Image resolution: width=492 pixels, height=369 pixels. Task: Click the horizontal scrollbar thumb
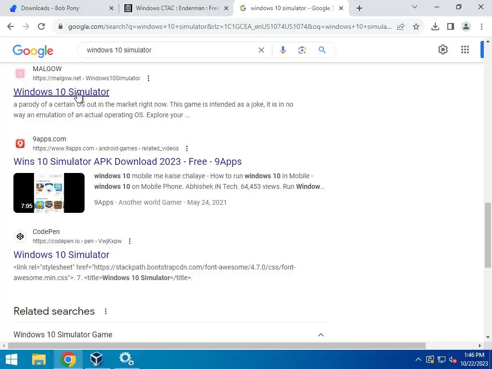[x=217, y=346]
